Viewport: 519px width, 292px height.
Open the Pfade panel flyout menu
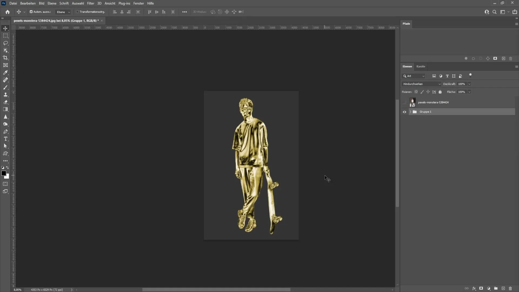(x=517, y=24)
